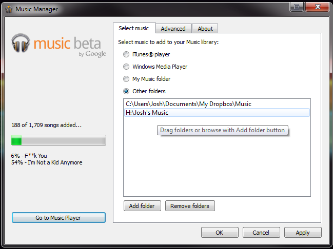Select the My Music folder radio button

click(x=126, y=79)
